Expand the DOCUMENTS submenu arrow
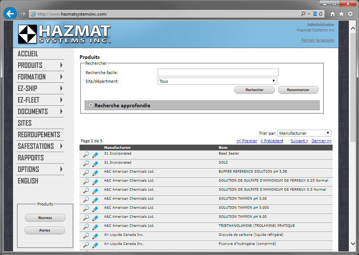This screenshot has height=255, width=359. (61, 111)
